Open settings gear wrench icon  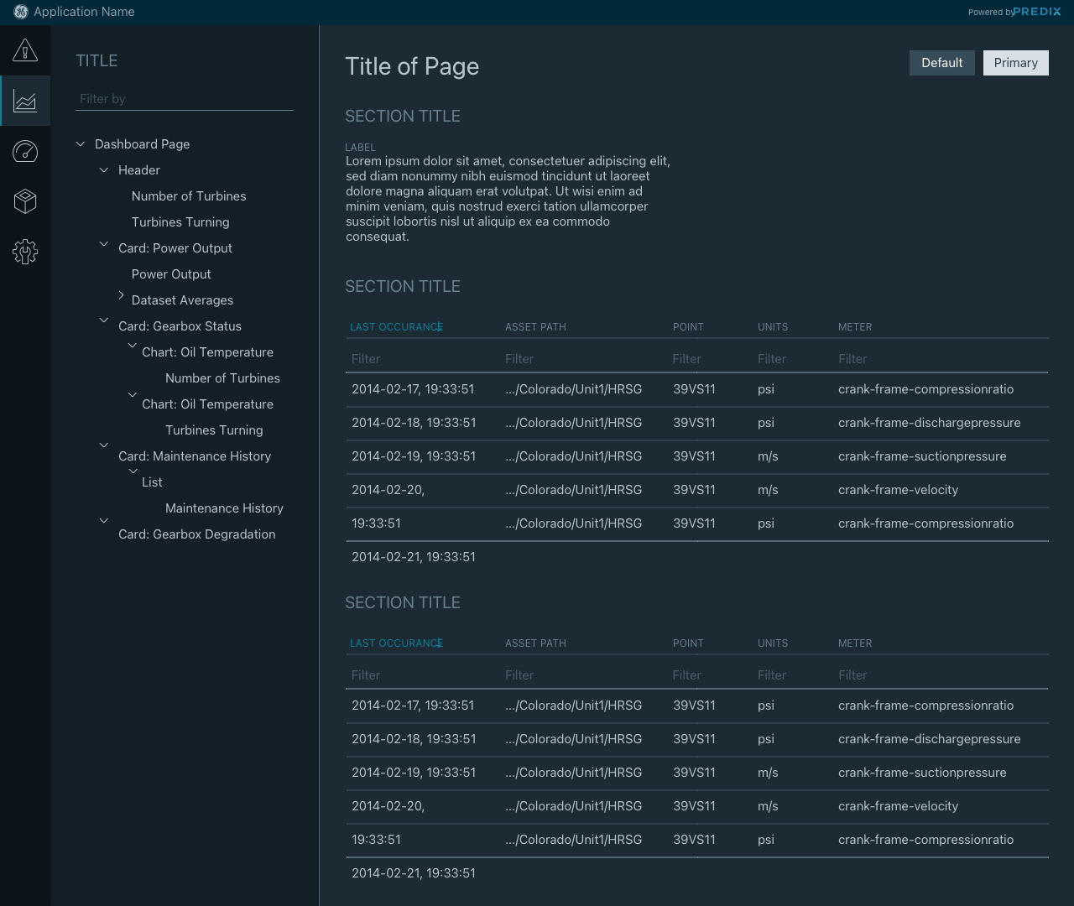[25, 252]
